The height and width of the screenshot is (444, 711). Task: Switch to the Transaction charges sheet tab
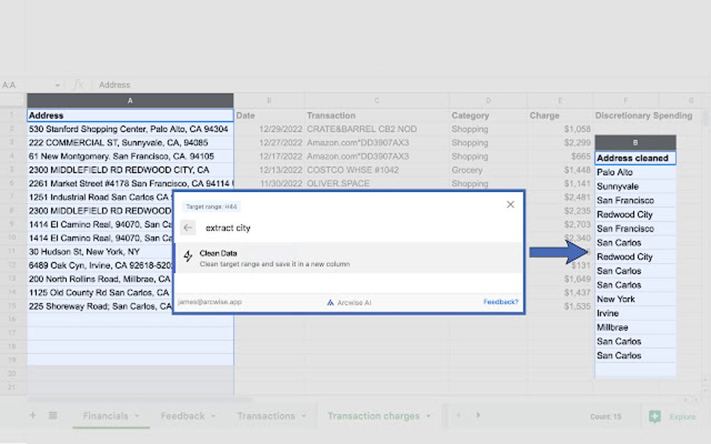373,415
